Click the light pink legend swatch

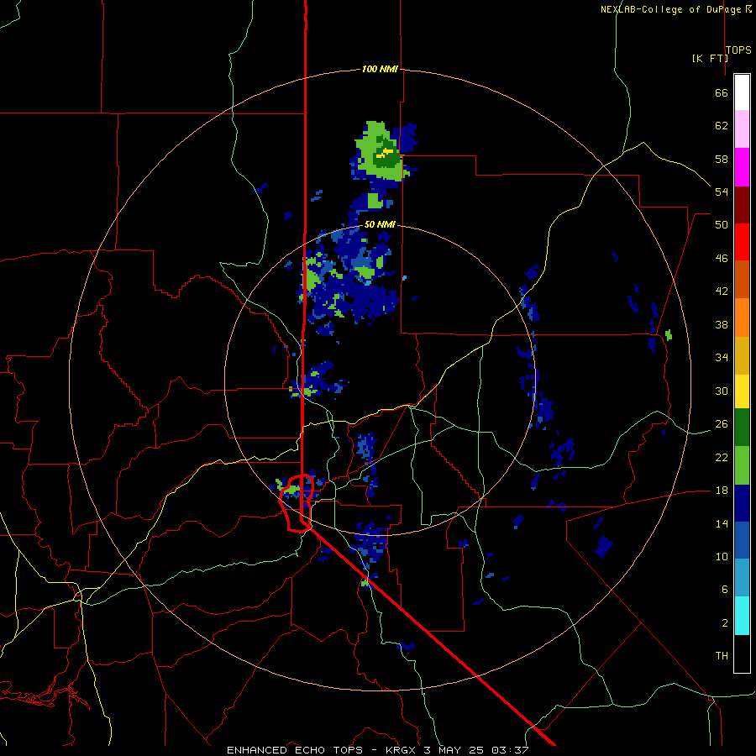point(742,129)
